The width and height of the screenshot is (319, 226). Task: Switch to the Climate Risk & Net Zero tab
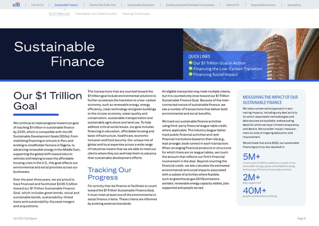click(x=104, y=5)
